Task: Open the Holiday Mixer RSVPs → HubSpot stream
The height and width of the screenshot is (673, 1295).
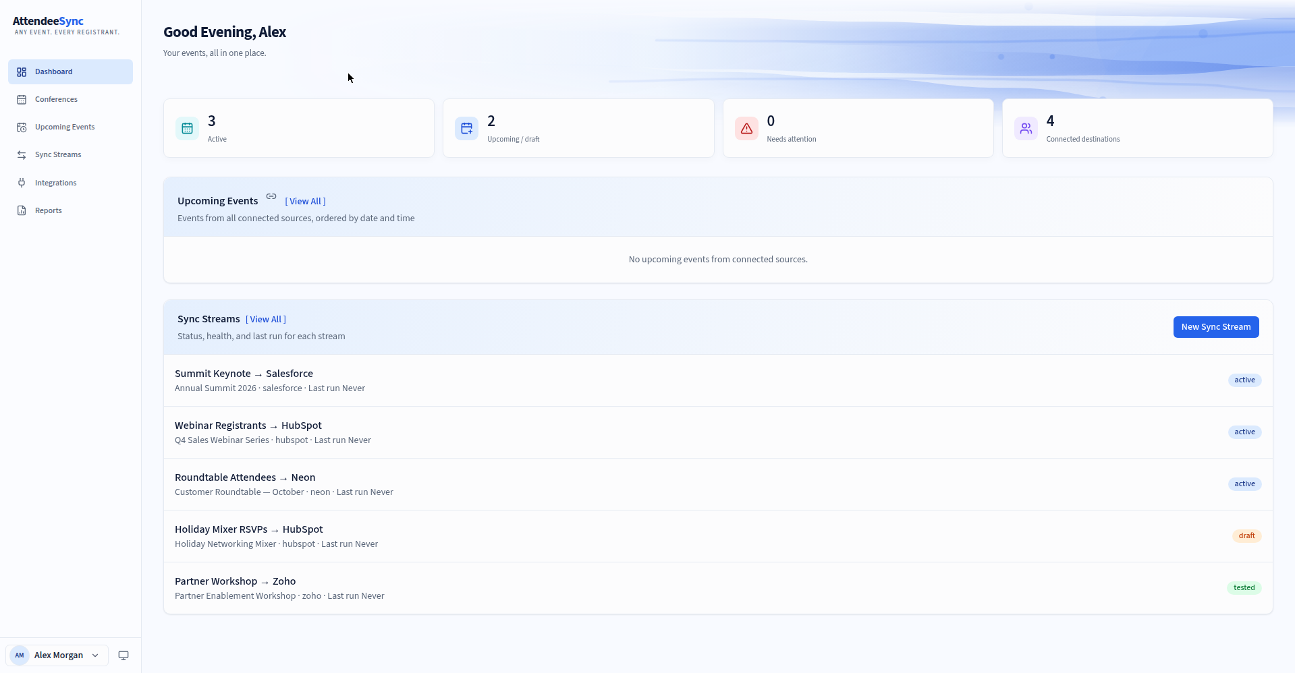Action: coord(718,536)
